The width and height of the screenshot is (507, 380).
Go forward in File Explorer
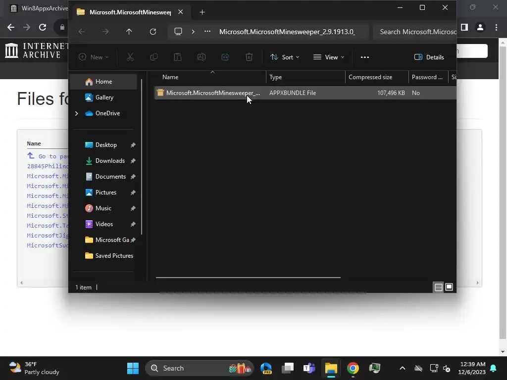point(105,31)
